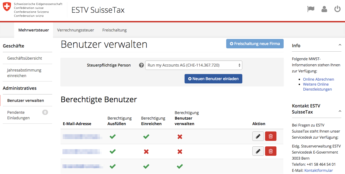Click the Schweizerische Eidgenossenschaft text
The height and width of the screenshot is (174, 345).
click(38, 4)
